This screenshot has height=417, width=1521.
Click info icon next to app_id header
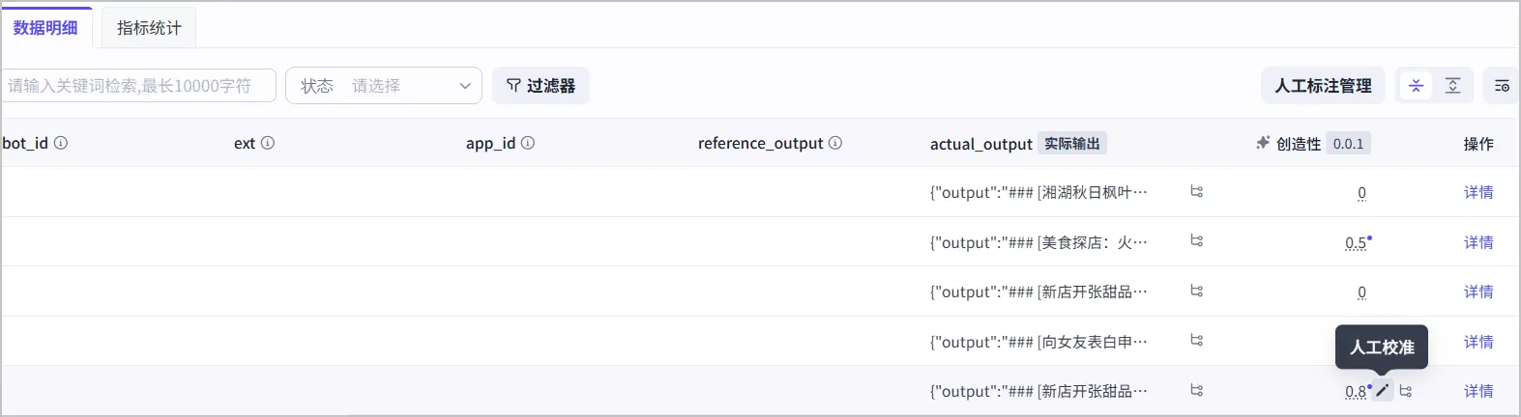(x=528, y=143)
